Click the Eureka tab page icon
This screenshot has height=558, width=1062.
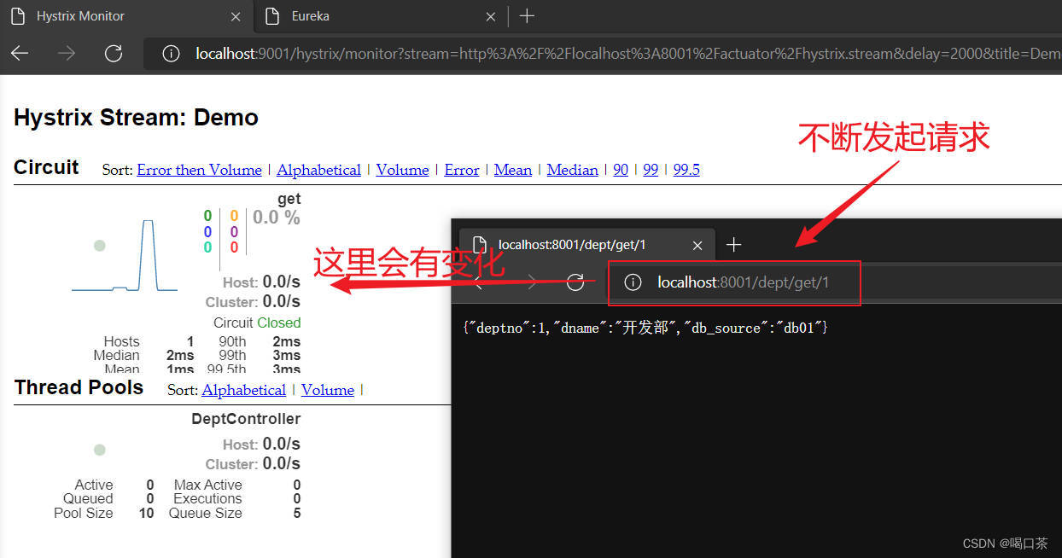(272, 16)
